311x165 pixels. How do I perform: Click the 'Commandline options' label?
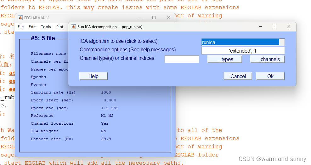tap(128, 49)
